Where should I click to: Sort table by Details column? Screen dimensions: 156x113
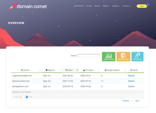[x=135, y=70]
